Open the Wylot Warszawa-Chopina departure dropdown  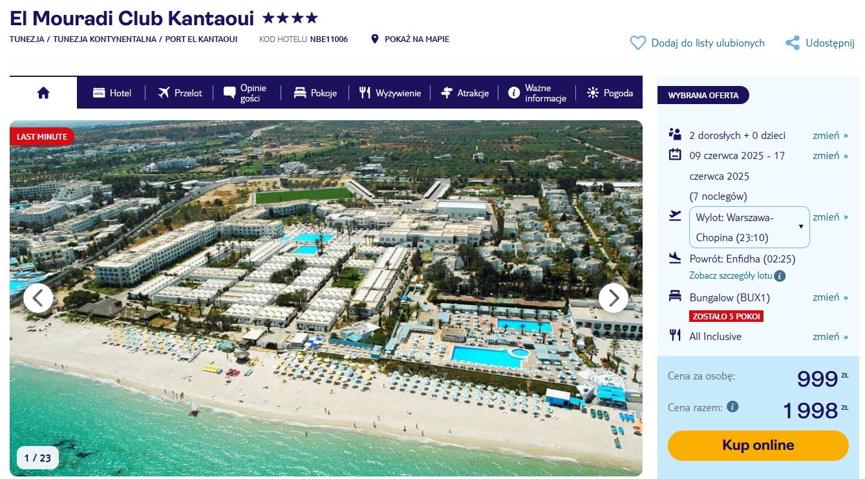pos(749,227)
